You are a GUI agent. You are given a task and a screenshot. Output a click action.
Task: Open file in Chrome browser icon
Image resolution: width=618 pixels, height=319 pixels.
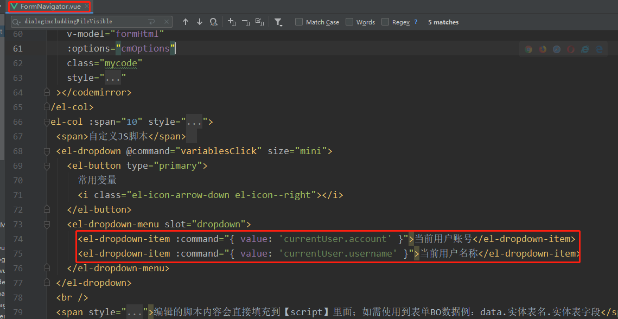click(x=528, y=49)
